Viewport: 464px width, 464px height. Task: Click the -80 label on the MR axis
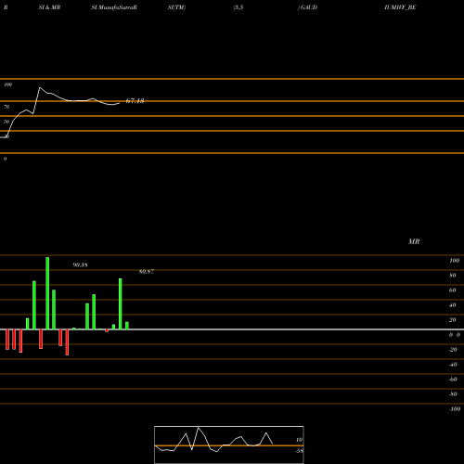point(453,394)
